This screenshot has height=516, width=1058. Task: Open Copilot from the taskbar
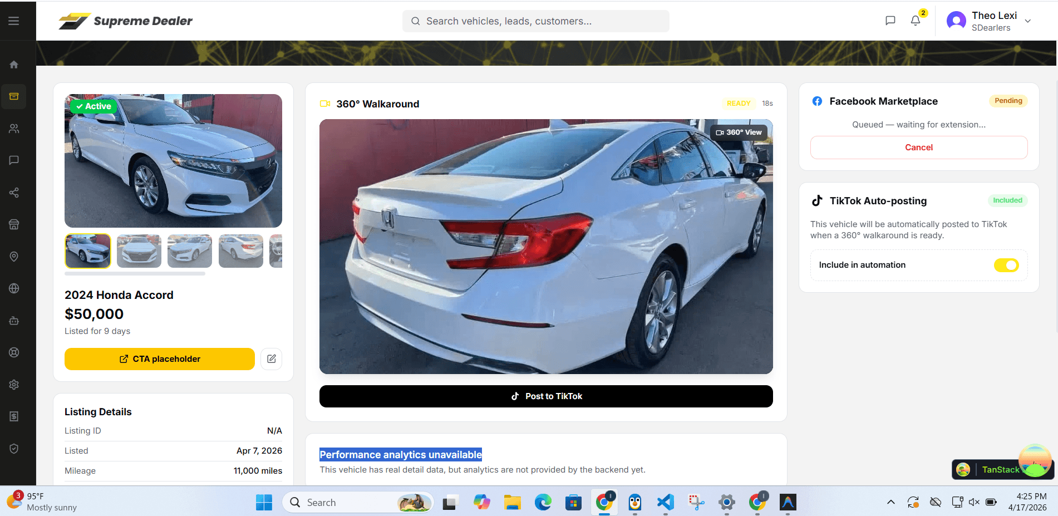pyautogui.click(x=481, y=502)
